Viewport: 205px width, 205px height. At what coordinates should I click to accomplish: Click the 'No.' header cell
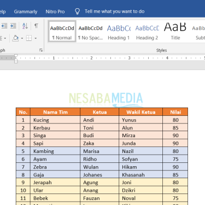tap(23, 112)
